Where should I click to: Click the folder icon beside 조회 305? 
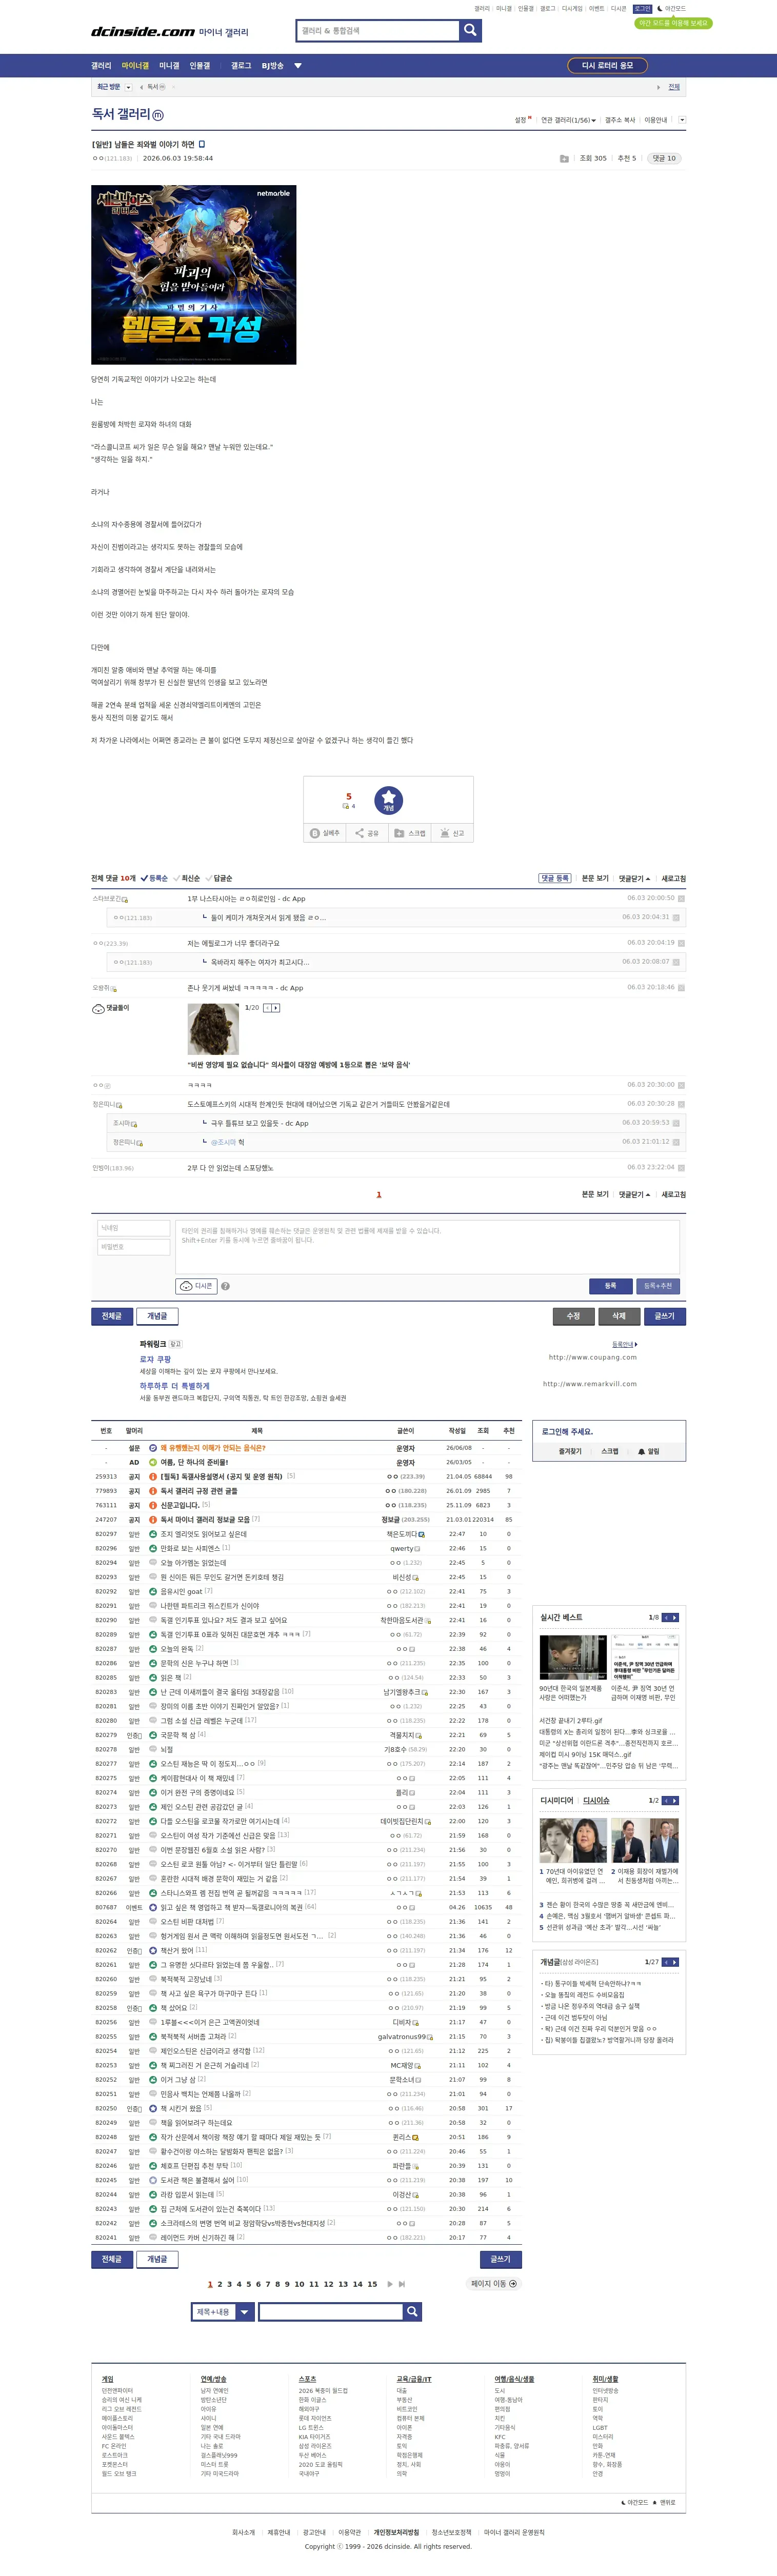[564, 158]
